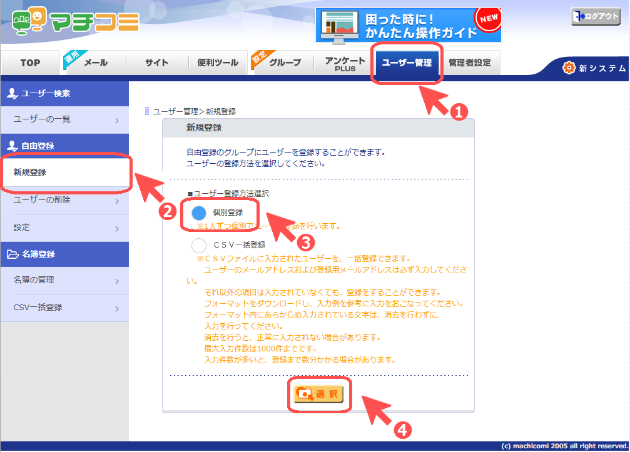Click the ユーザー検索 person icon
This screenshot has height=452, width=630.
coord(12,94)
